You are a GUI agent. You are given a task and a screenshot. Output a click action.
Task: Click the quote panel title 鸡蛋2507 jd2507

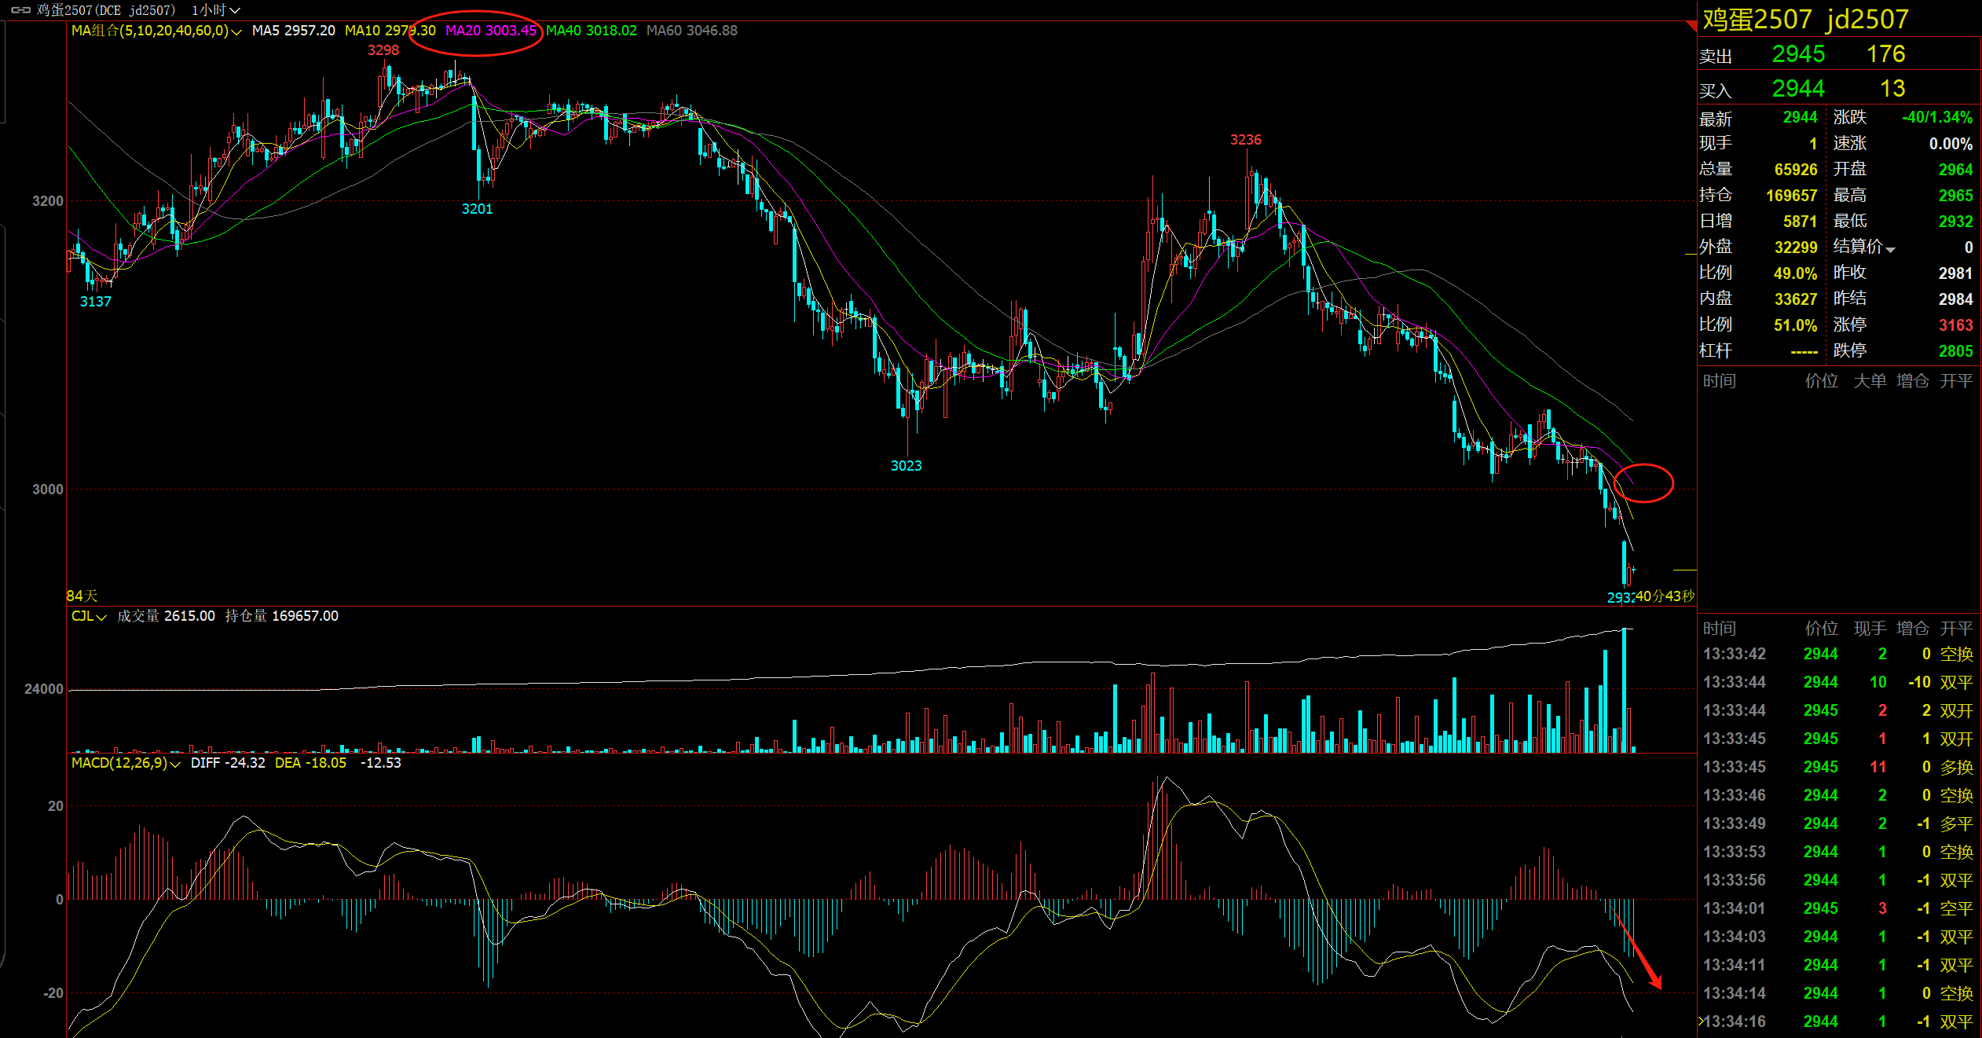click(1805, 19)
